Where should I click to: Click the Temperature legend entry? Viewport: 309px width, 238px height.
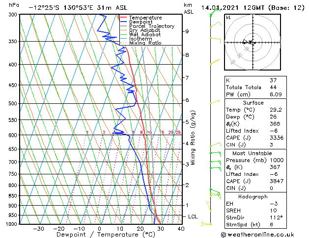point(145,18)
